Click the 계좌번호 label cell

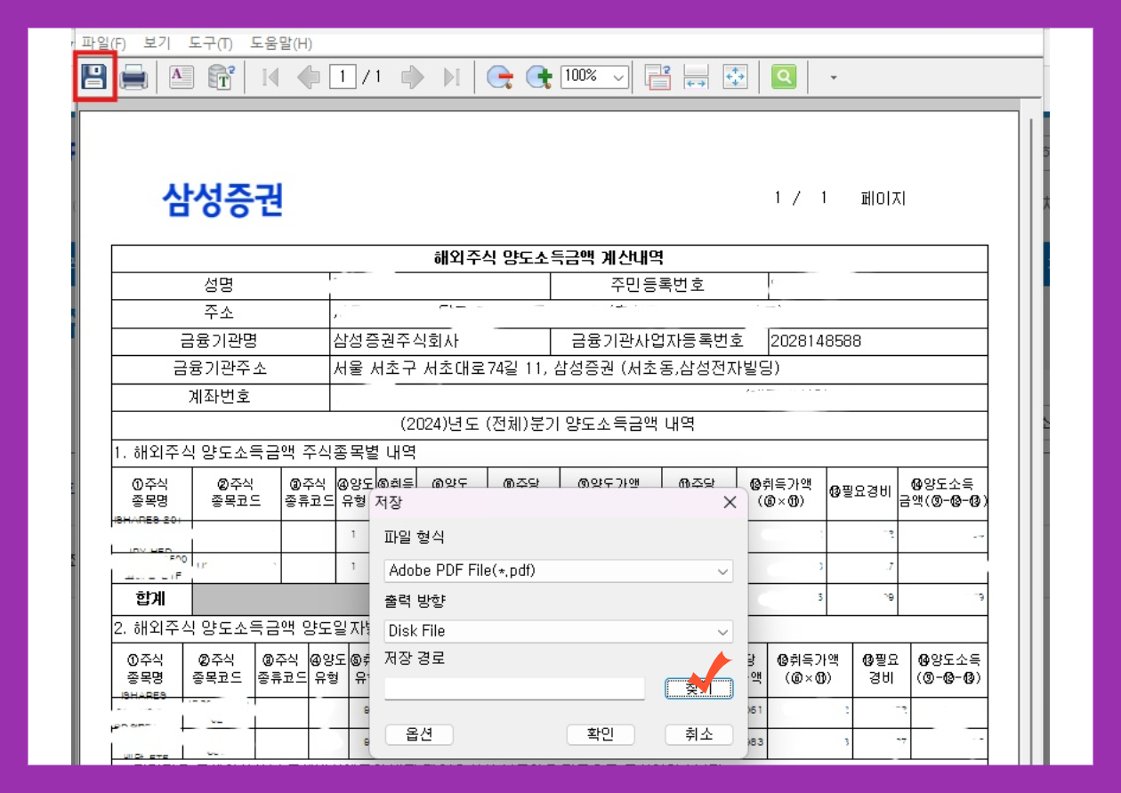click(219, 397)
